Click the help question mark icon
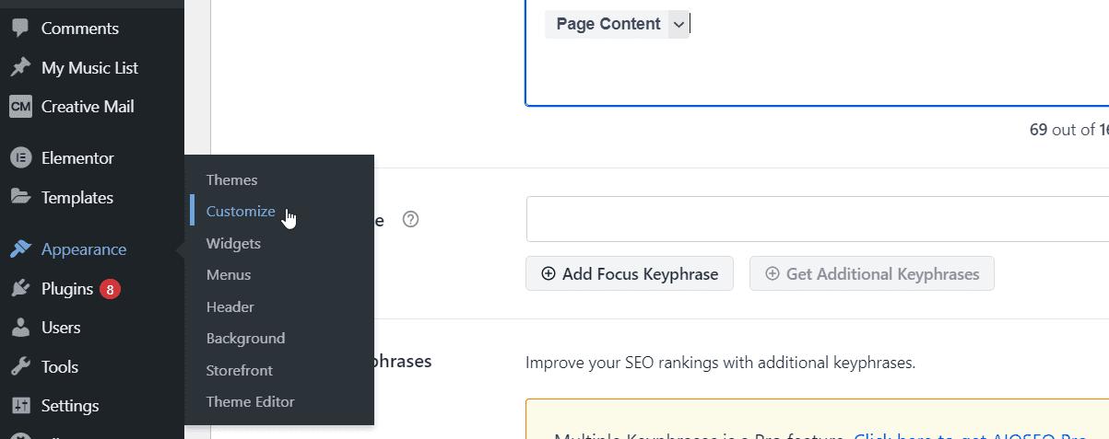Image resolution: width=1109 pixels, height=439 pixels. coord(411,220)
